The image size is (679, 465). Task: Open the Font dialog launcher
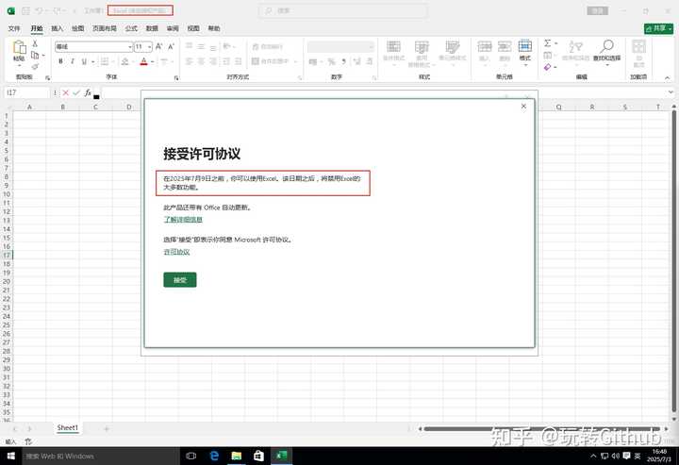click(176, 78)
